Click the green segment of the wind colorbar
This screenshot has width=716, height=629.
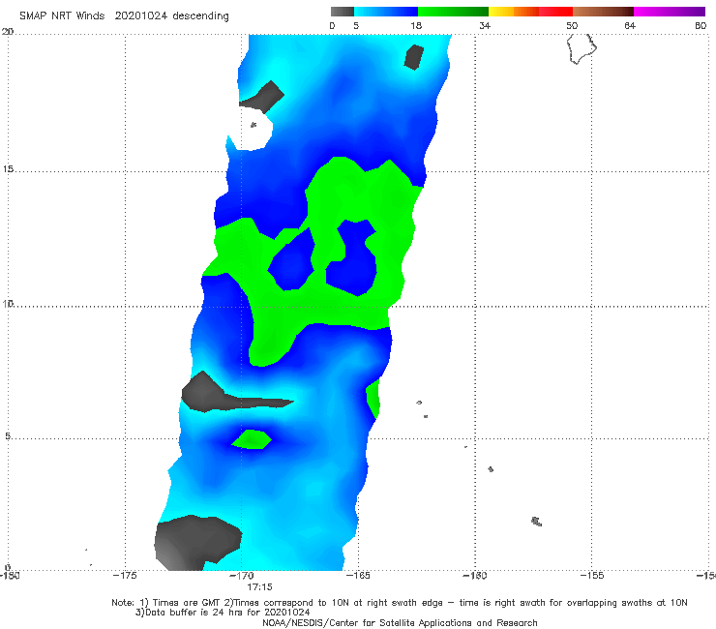click(453, 12)
